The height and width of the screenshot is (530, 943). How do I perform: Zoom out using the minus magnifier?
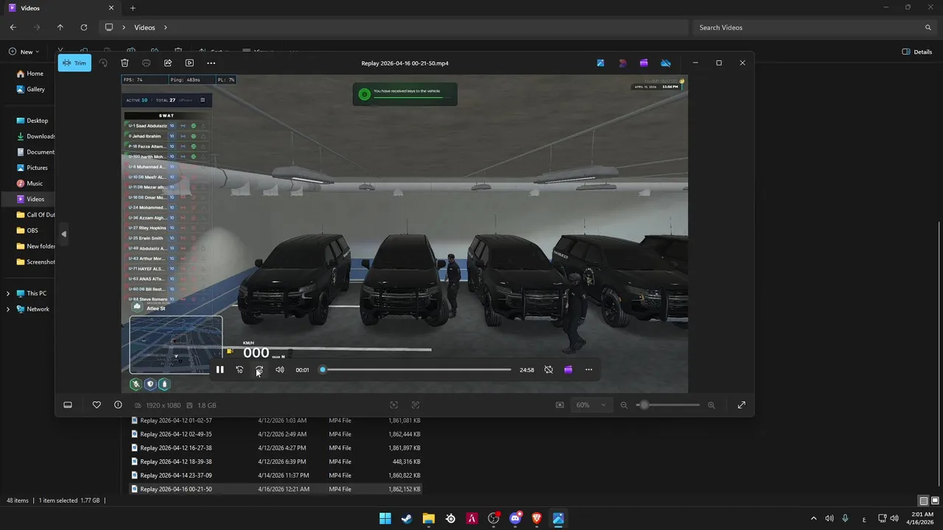pos(624,405)
